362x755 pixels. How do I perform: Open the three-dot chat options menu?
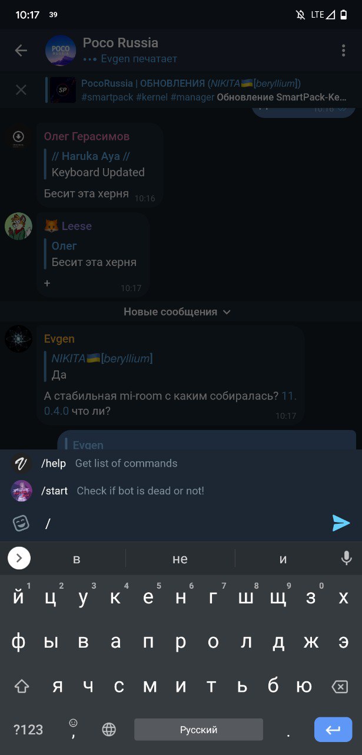tap(343, 51)
